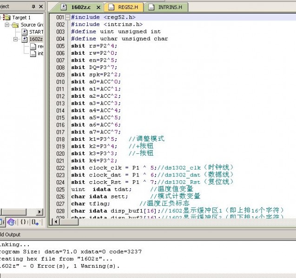Image resolution: width=296 pixels, height=278 pixels.
Task: Select the 1602z source file in tree
Action: click(36, 39)
